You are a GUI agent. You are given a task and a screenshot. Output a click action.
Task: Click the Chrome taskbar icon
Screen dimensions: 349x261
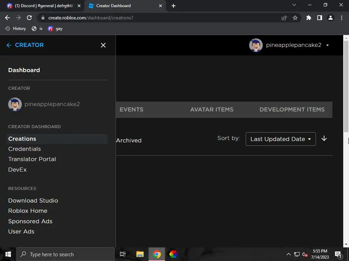pyautogui.click(x=157, y=254)
